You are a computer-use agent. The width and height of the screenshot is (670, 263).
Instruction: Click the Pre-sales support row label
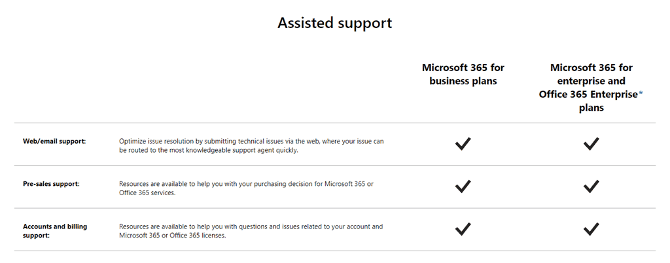point(51,183)
